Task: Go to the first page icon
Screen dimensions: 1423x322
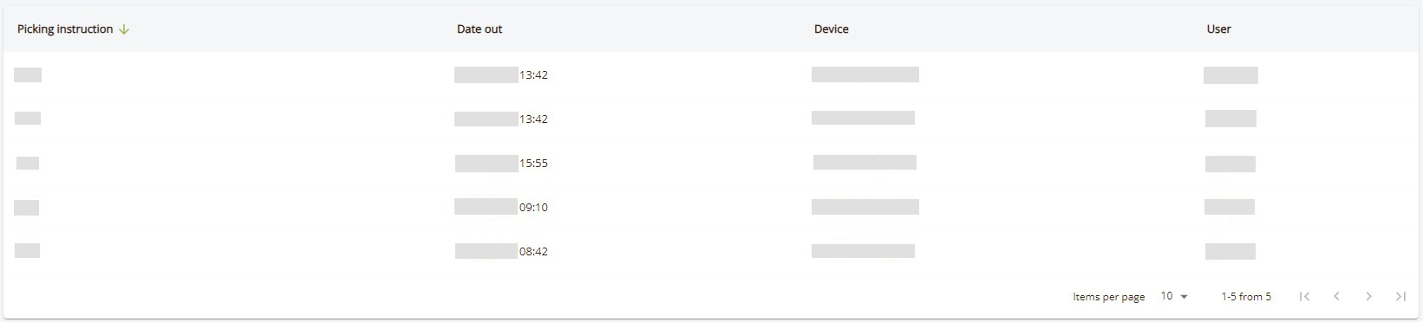Action: (1304, 296)
